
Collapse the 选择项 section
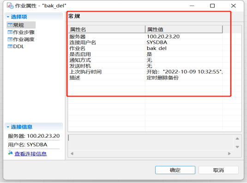tap(8, 17)
